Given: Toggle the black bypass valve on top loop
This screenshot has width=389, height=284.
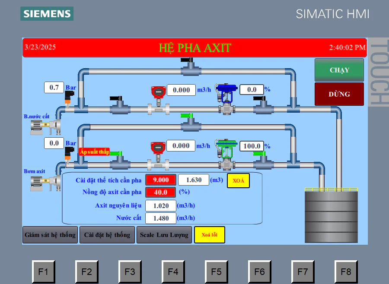Looking at the screenshot, I should coord(191,67).
